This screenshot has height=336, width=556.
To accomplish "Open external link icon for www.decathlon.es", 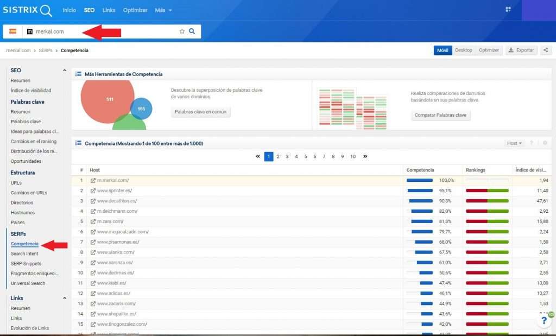I will pos(93,201).
